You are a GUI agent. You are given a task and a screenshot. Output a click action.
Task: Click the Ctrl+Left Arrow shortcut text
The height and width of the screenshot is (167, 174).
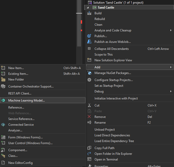tap(158, 49)
